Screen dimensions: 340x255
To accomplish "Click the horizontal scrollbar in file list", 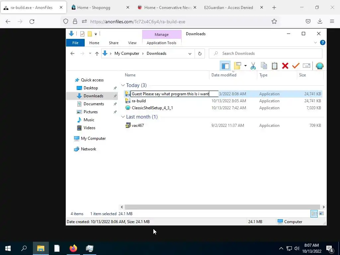I will click(222, 207).
